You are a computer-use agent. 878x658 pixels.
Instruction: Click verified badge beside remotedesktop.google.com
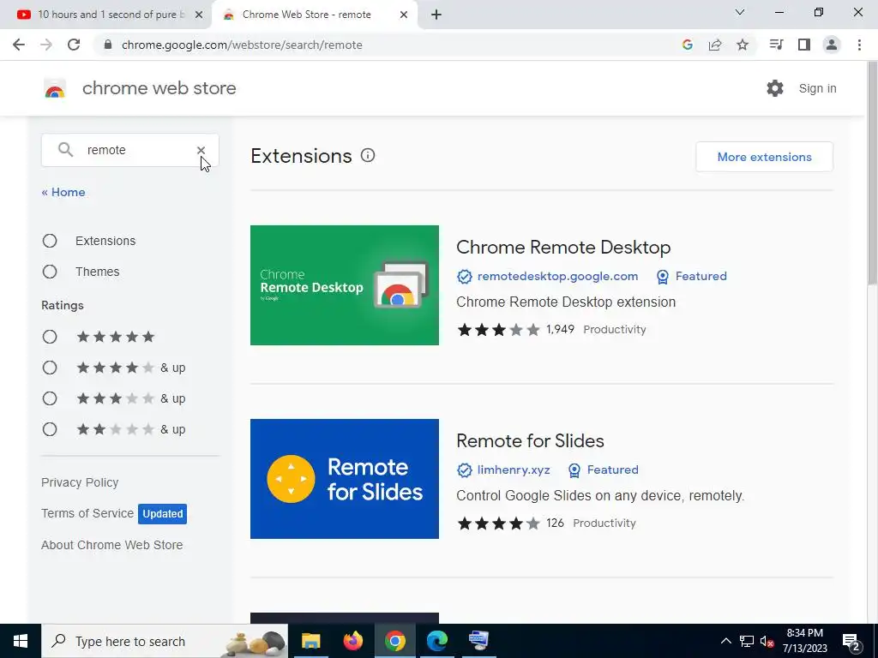point(464,277)
